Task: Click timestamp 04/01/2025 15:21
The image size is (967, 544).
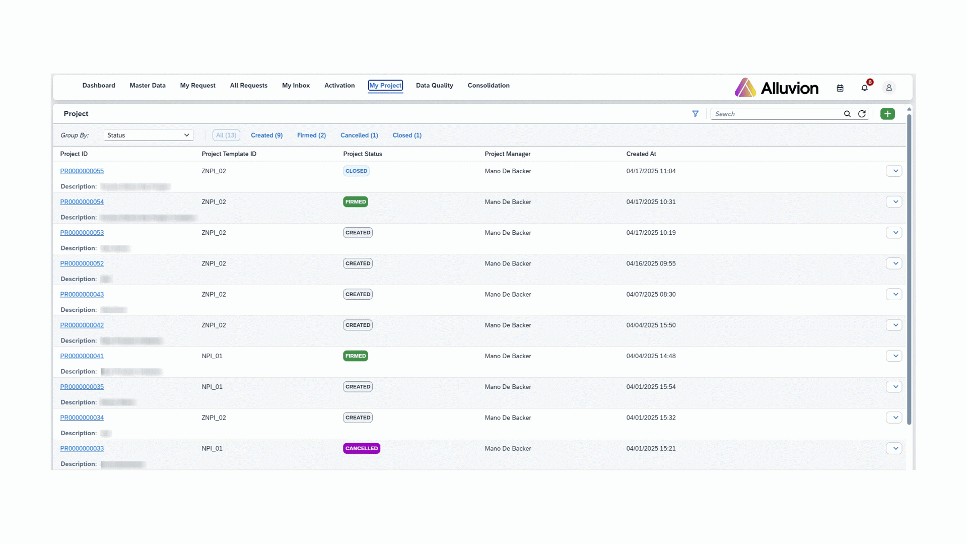Action: coord(651,448)
